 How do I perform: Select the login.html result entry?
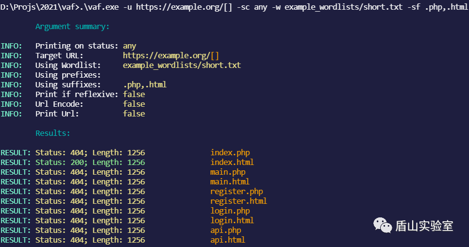click(x=232, y=220)
